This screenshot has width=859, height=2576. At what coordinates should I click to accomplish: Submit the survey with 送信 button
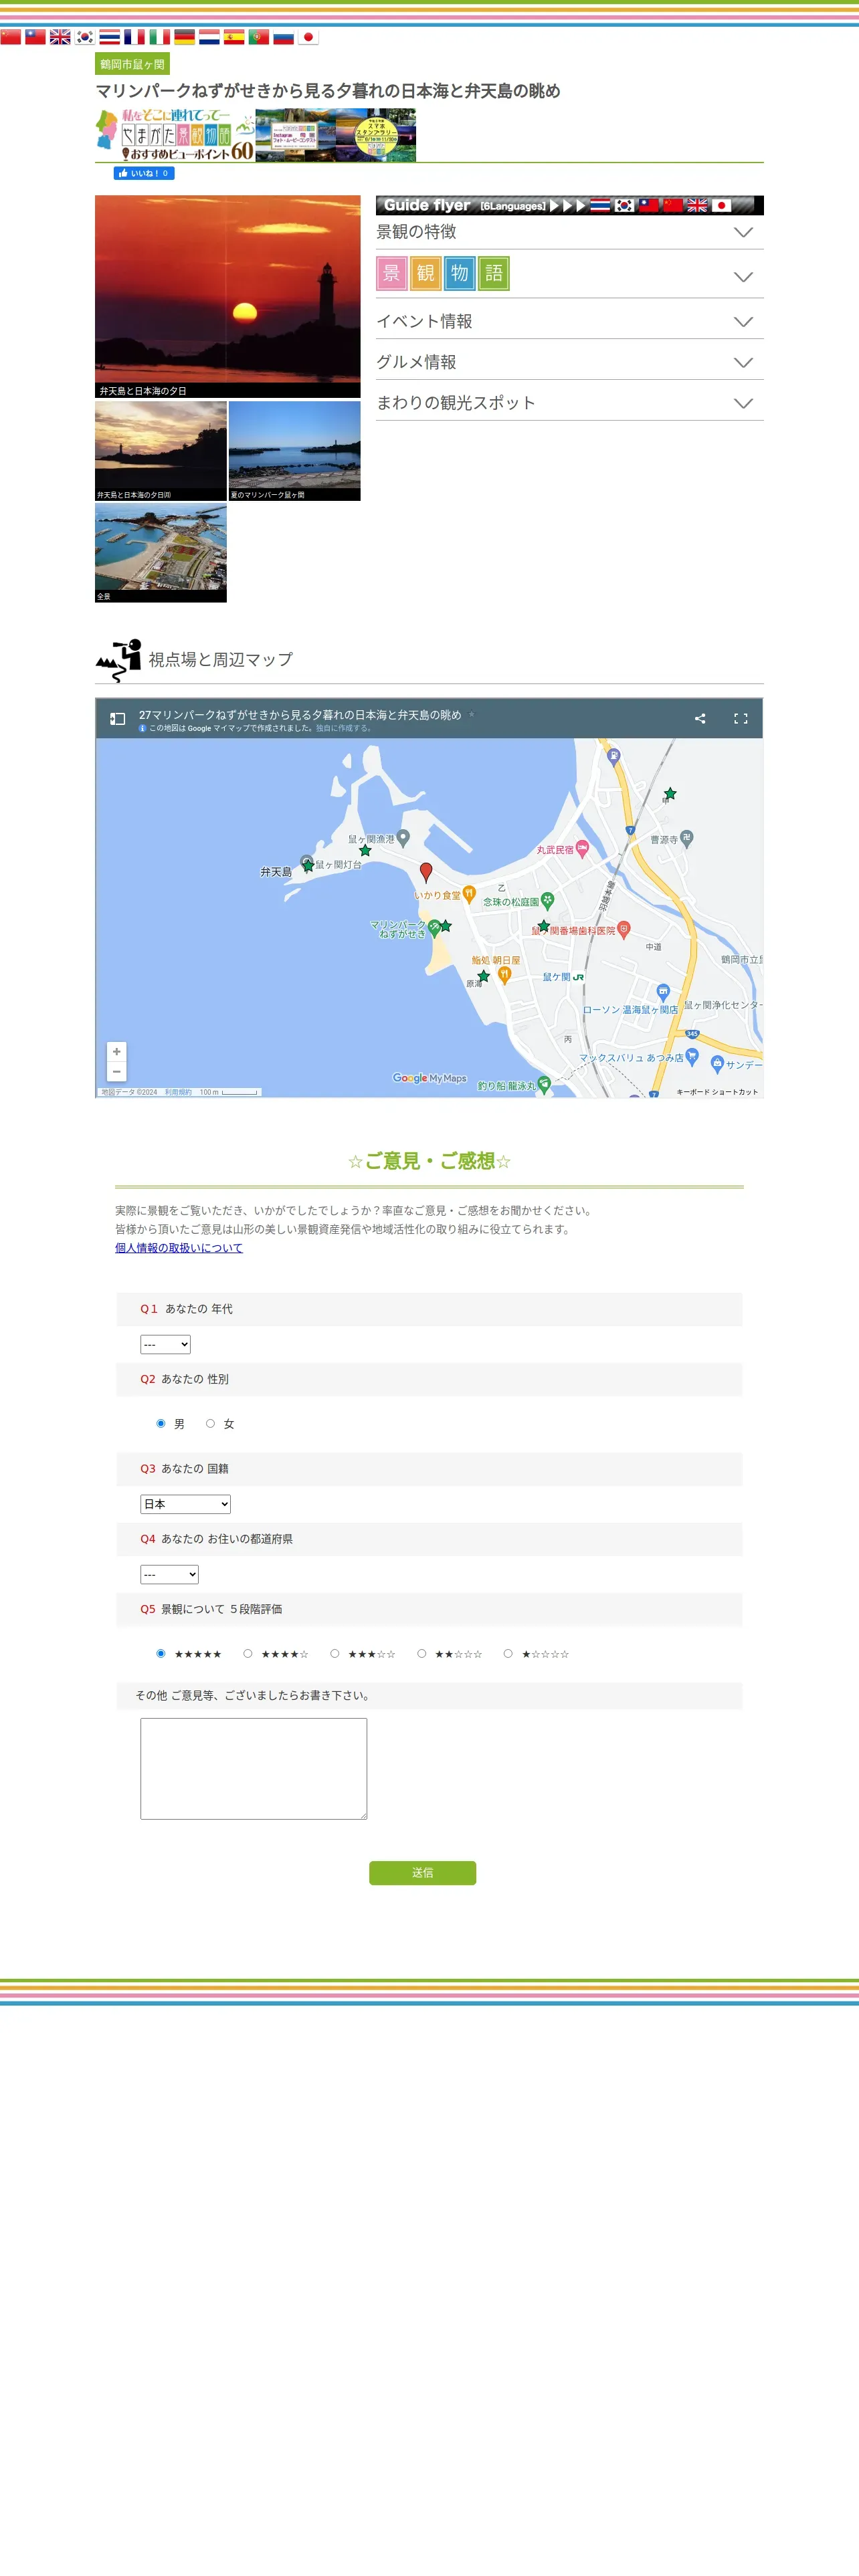click(x=422, y=1873)
